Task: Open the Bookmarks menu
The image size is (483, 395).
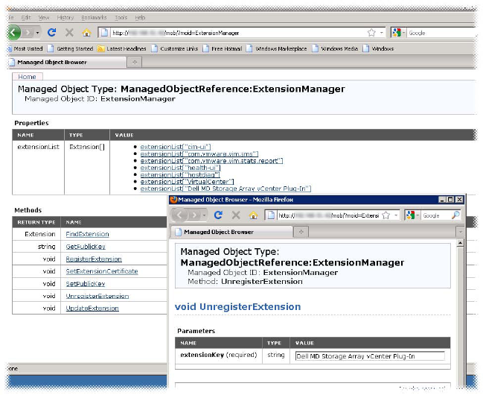Action: (x=94, y=18)
